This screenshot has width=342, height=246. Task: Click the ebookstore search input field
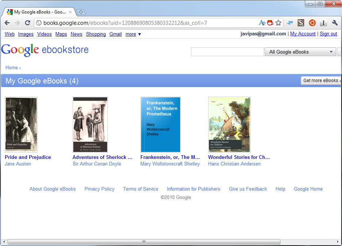pos(227,52)
